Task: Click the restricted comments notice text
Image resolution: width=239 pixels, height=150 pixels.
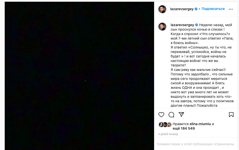Action: pos(196,144)
